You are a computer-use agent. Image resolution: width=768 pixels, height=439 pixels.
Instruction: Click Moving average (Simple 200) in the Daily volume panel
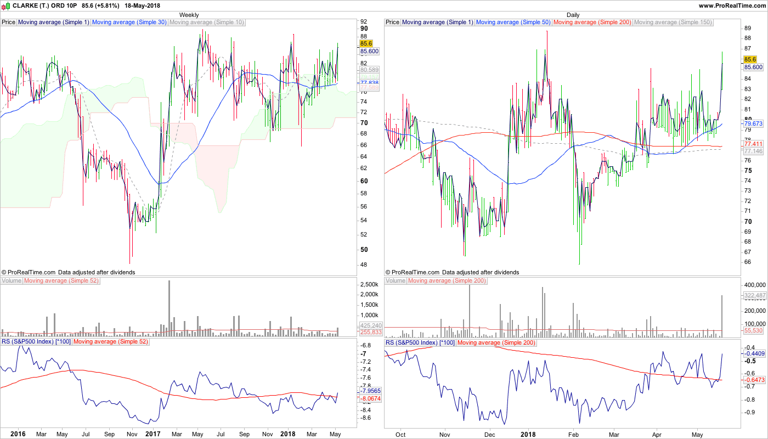pos(447,281)
